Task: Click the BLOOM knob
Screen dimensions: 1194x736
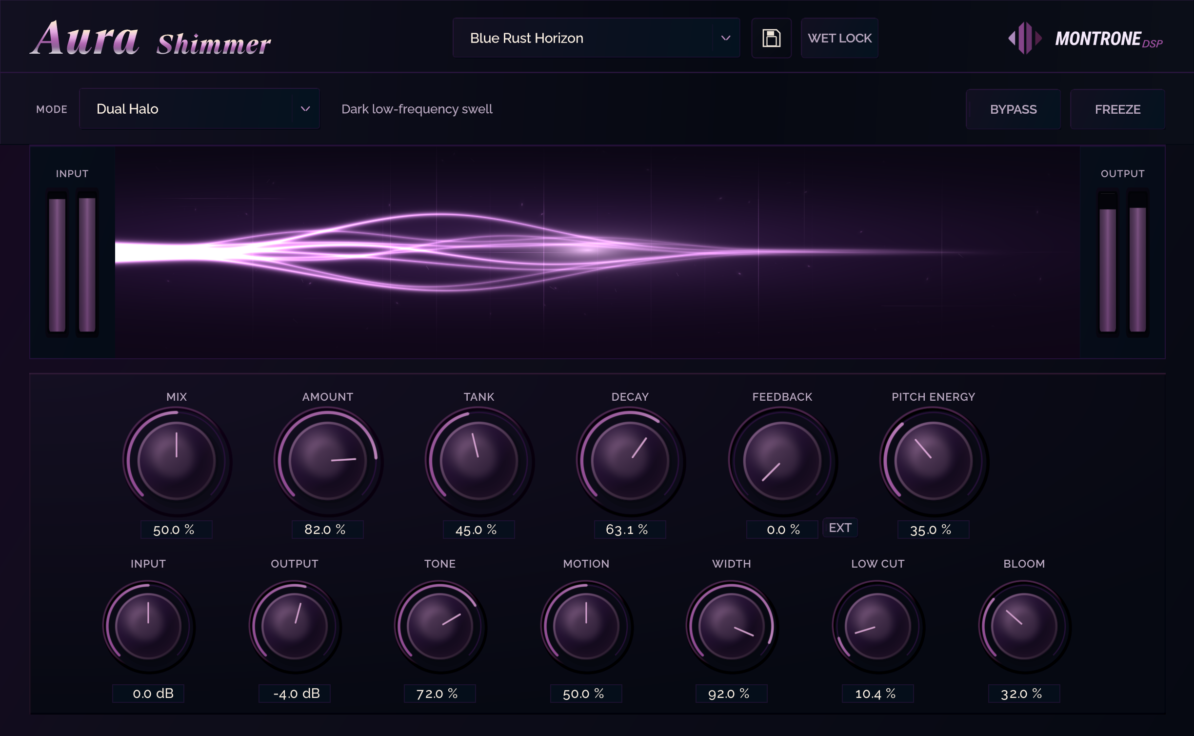Action: coord(1024,626)
